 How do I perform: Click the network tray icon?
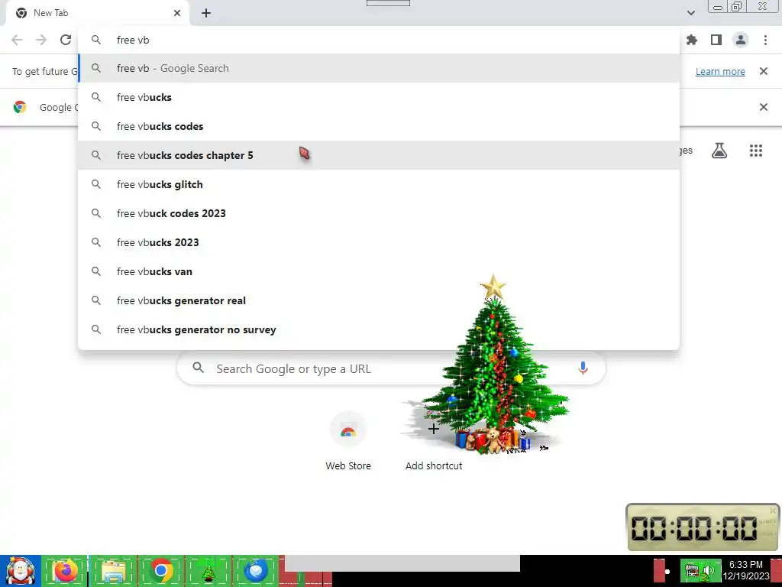click(692, 570)
